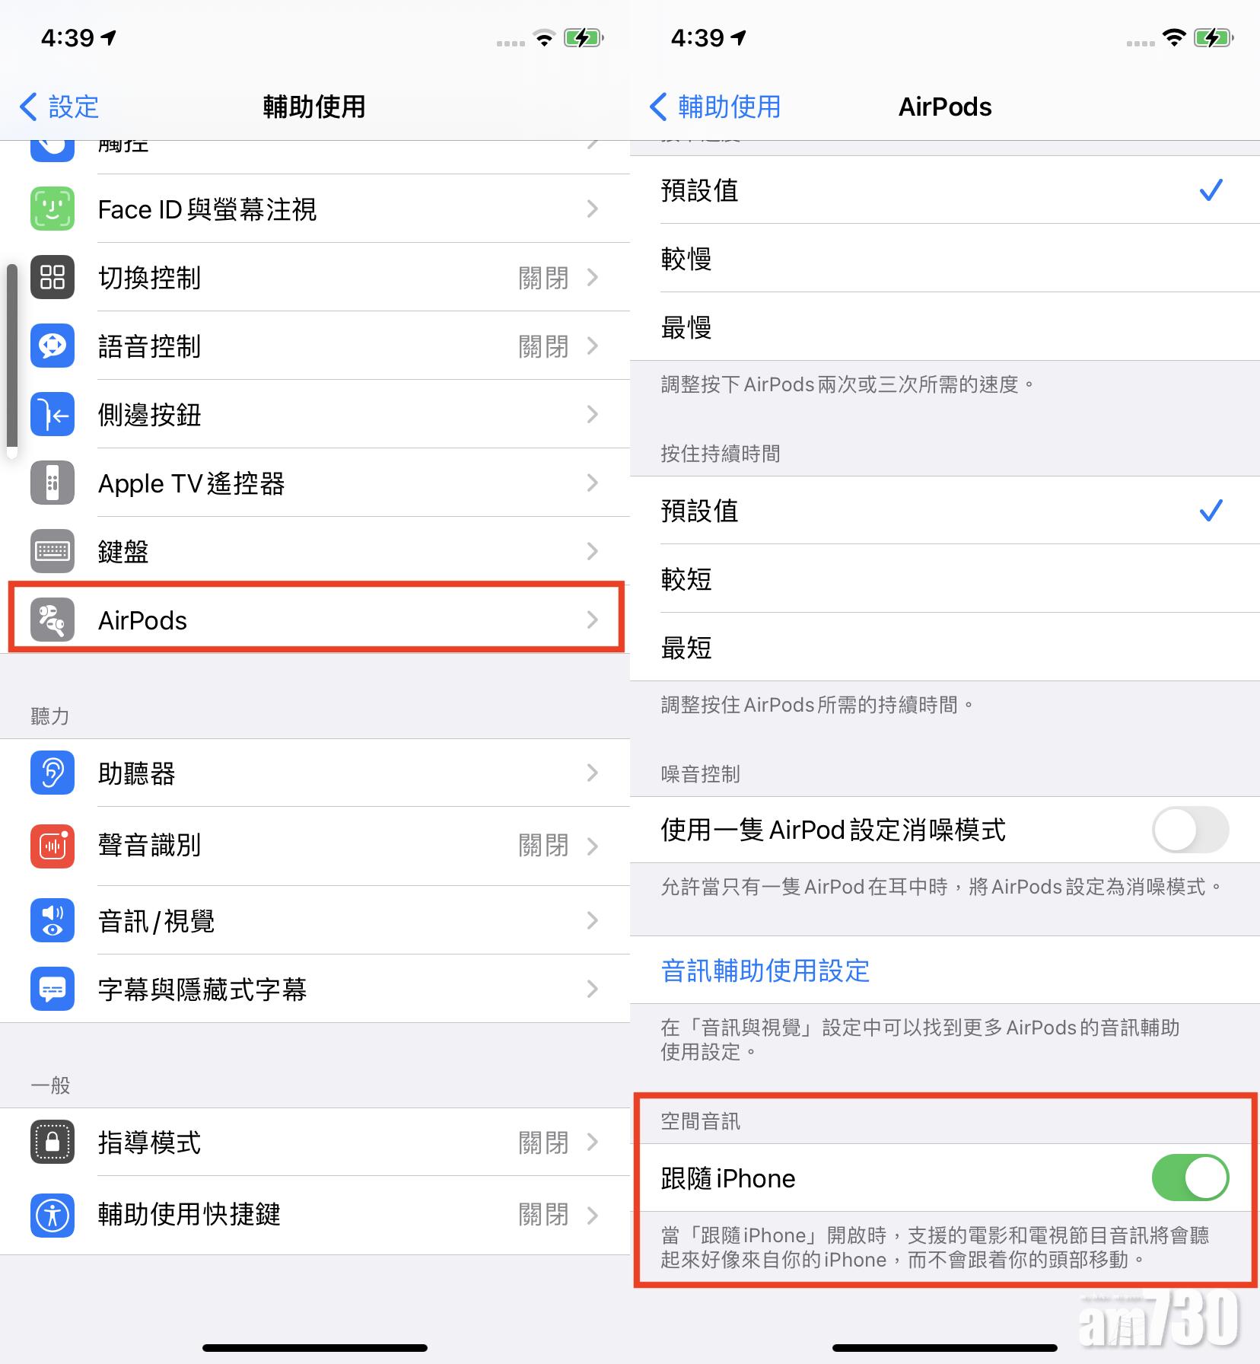Viewport: 1260px width, 1364px height.
Task: Enable 使用一隻 AirPod 設定消噪模式 switch
Action: click(x=1190, y=830)
